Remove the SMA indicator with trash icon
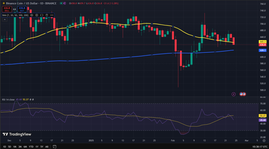The image size is (269, 149). (x=47, y=15)
